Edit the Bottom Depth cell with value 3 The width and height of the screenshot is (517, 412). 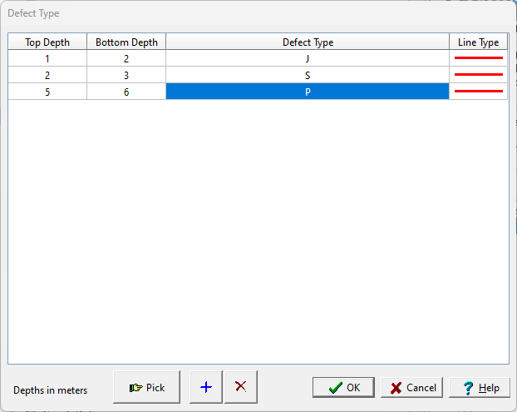tap(126, 75)
